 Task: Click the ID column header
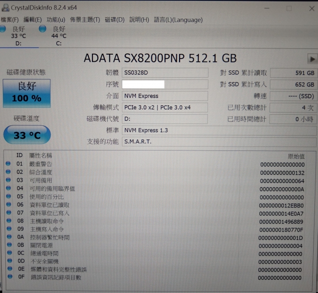click(x=19, y=155)
